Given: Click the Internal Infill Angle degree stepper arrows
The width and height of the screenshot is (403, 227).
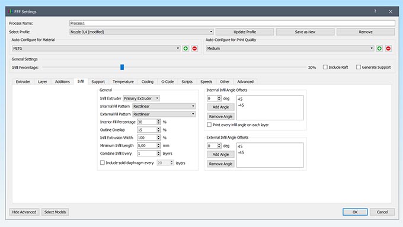Looking at the screenshot, I should coord(219,98).
